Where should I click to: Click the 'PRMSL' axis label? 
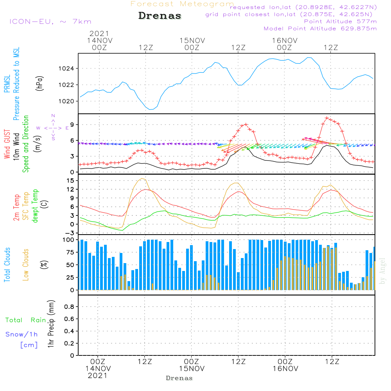tap(7, 84)
